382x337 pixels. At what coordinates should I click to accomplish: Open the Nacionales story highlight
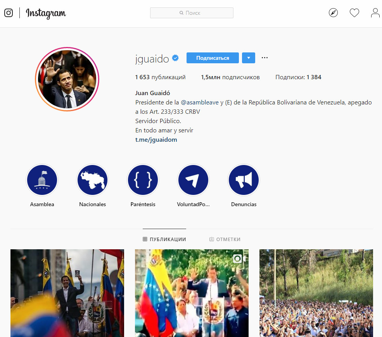pyautogui.click(x=93, y=180)
